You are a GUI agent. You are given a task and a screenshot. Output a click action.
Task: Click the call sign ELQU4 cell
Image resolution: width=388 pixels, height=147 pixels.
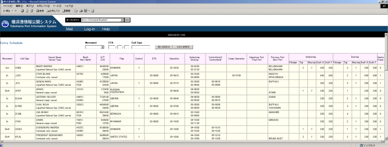[x=25, y=99]
